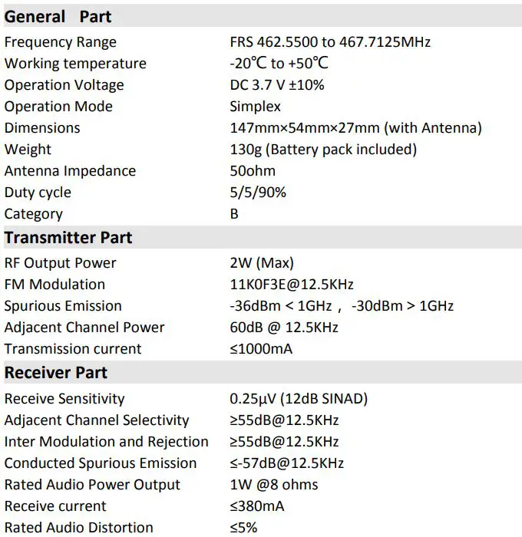Select the Antenna Impedance label
The image size is (522, 537).
pyautogui.click(x=70, y=171)
